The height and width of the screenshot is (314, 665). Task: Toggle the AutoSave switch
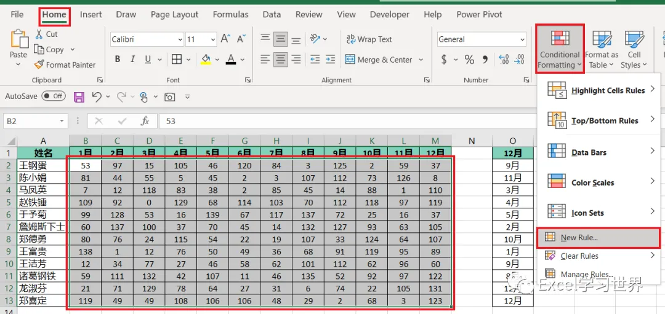tap(54, 96)
